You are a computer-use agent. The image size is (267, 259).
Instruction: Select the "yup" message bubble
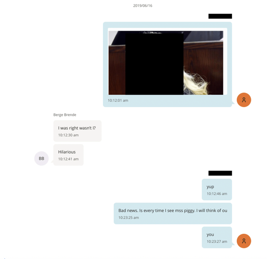(x=217, y=190)
